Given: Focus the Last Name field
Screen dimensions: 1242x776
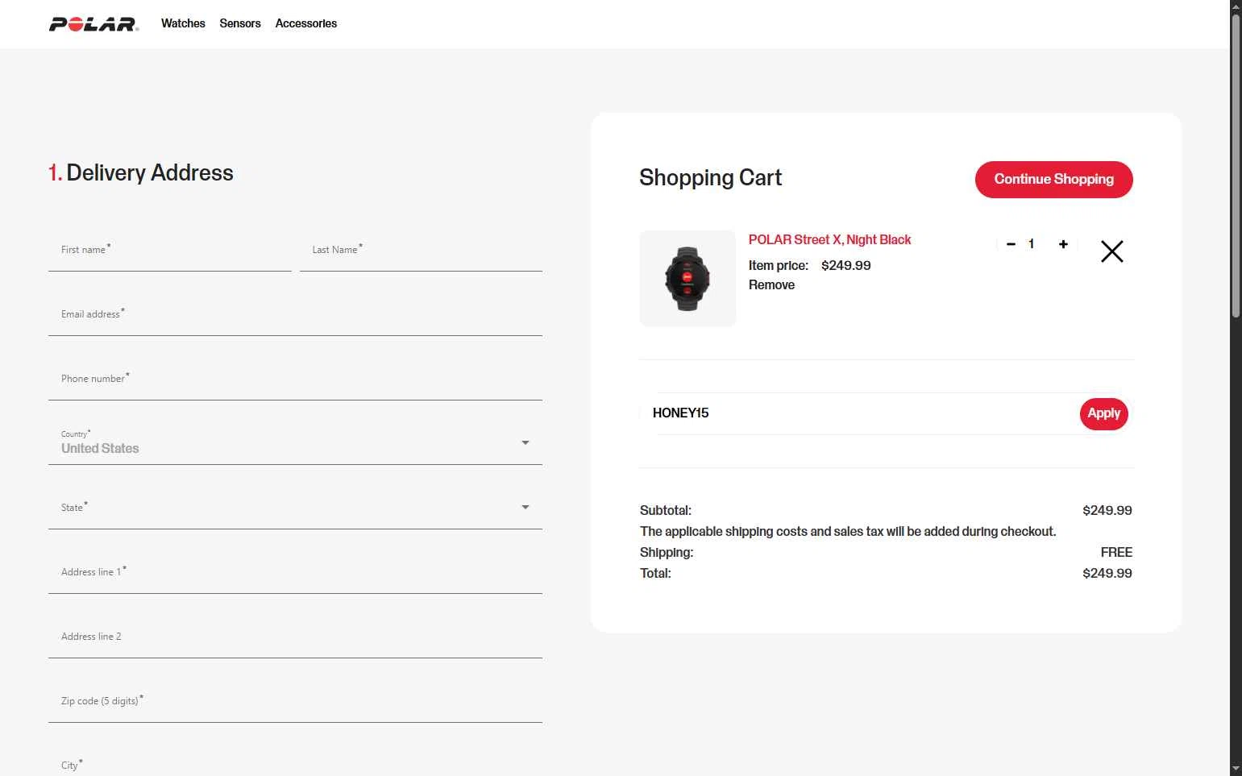Looking at the screenshot, I should pyautogui.click(x=421, y=250).
